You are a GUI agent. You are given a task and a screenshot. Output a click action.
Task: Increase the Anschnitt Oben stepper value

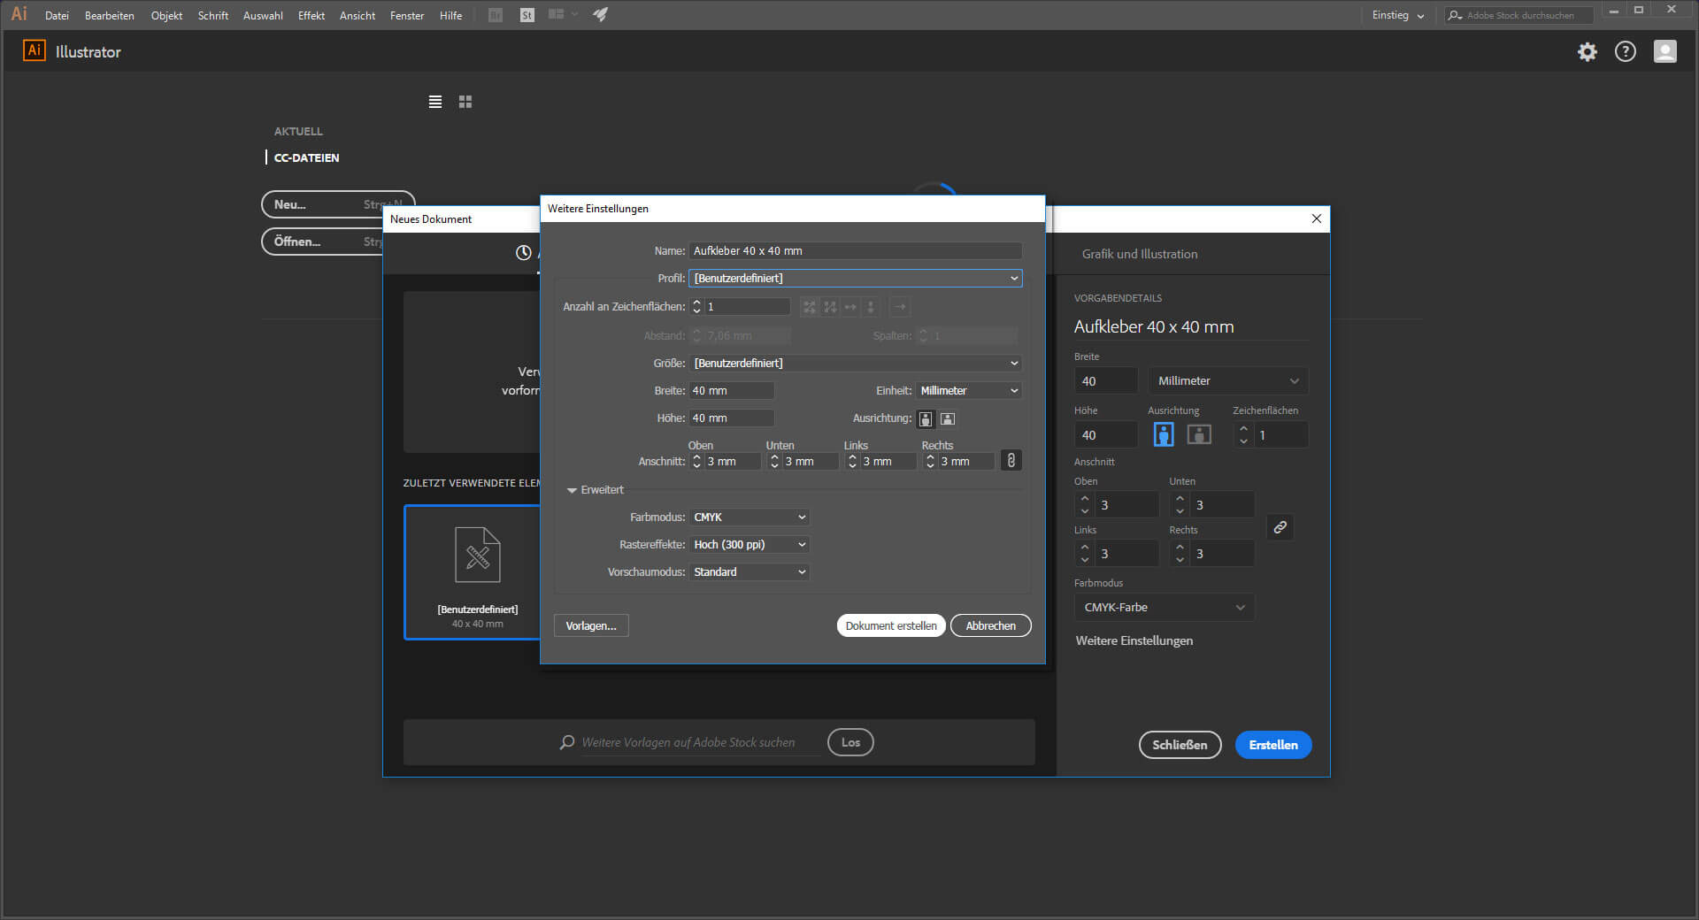pyautogui.click(x=696, y=456)
